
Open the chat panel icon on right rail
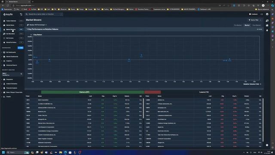(x=267, y=21)
